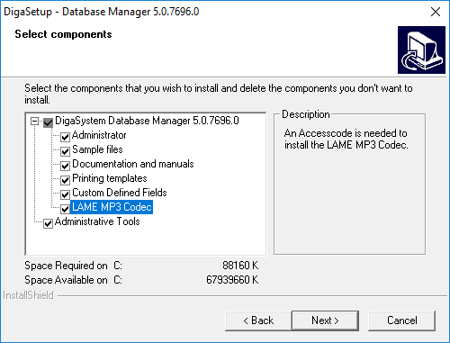The width and height of the screenshot is (450, 343).
Task: Return to previous step with Back
Action: [x=258, y=320]
